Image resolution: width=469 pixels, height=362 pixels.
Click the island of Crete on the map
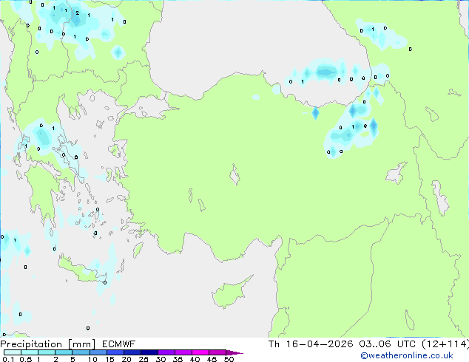(82, 270)
